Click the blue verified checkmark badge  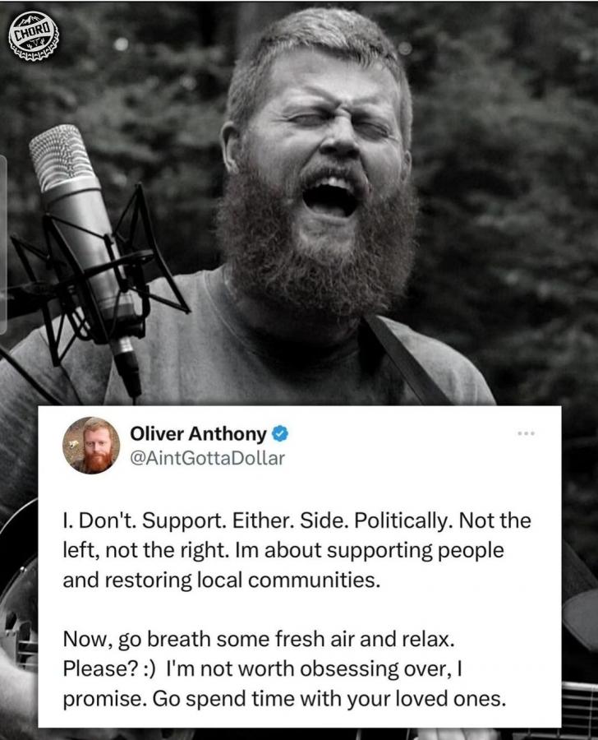coord(281,433)
